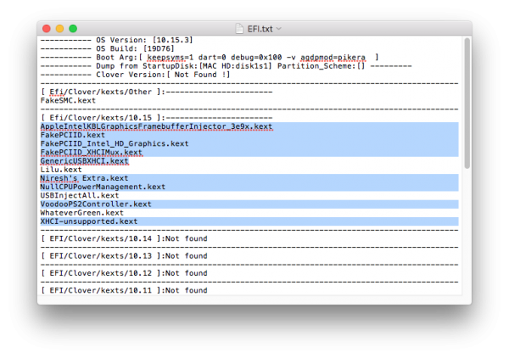Zoom the window using the green button

pos(72,29)
